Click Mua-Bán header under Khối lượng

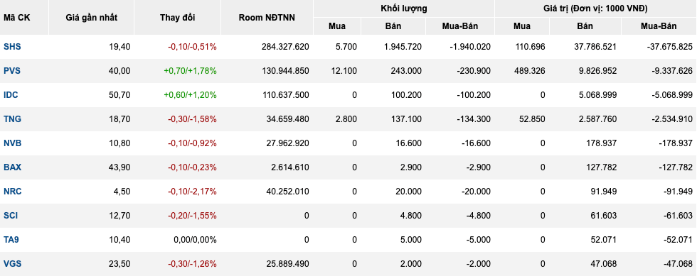460,26
